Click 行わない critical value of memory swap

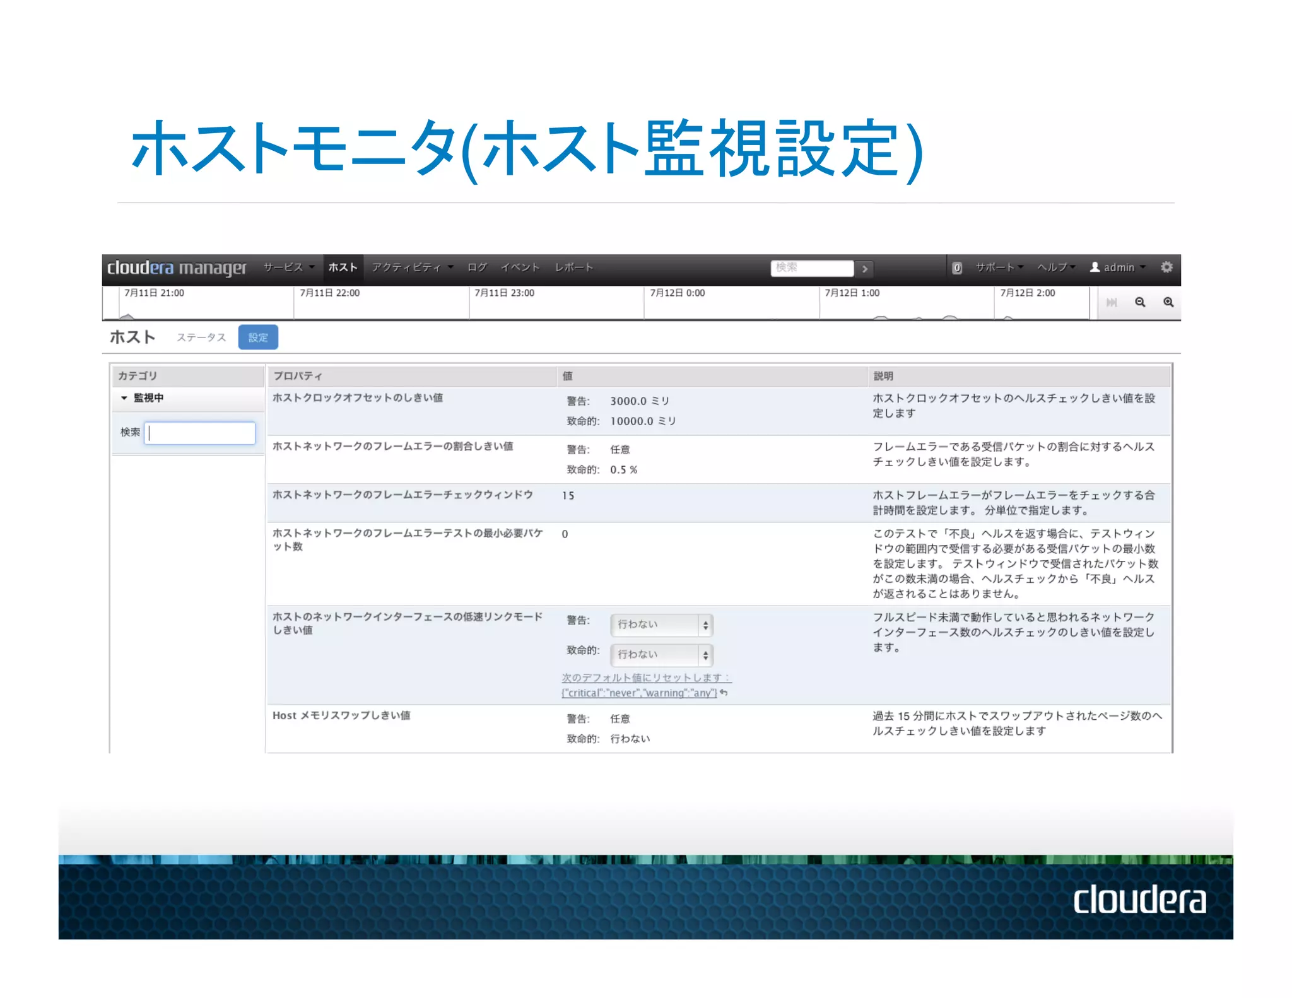click(x=630, y=739)
